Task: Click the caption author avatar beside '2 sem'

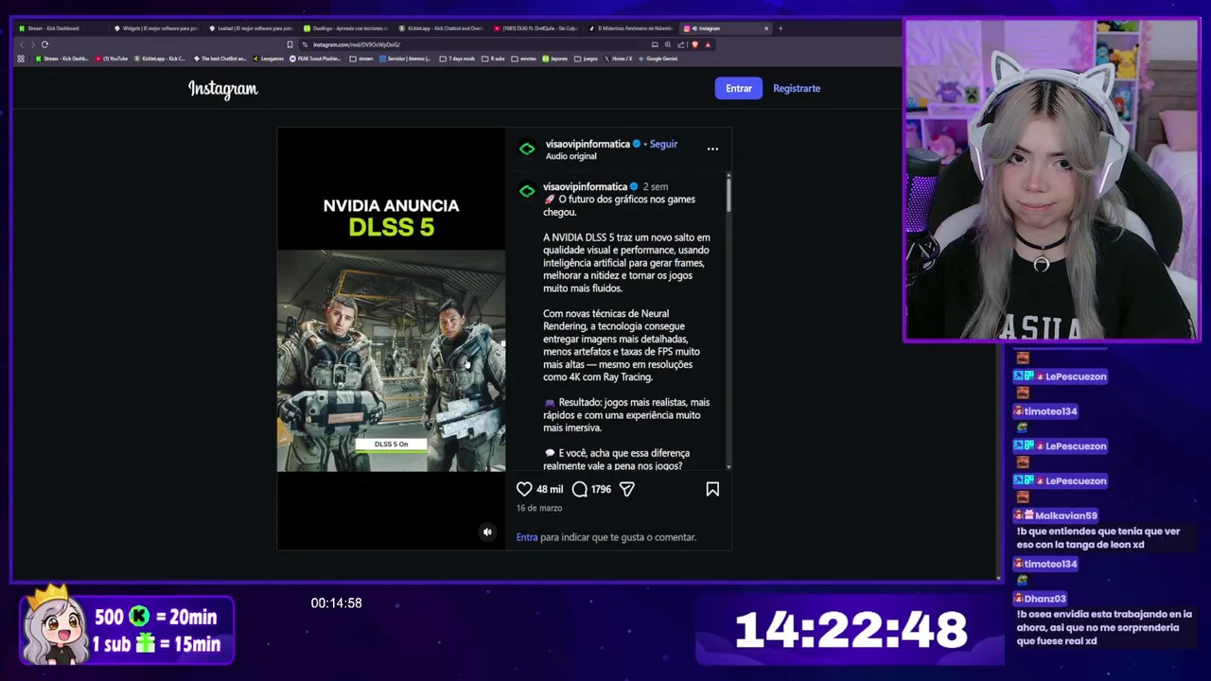Action: coord(527,191)
